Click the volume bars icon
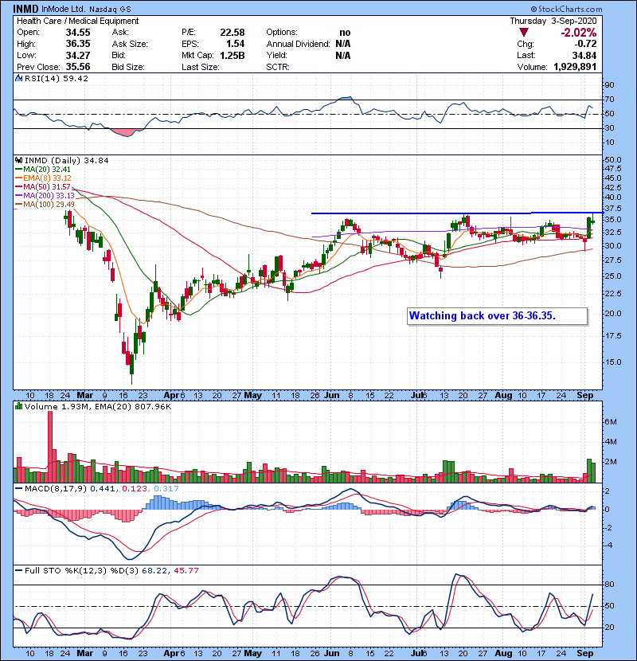 (x=18, y=406)
